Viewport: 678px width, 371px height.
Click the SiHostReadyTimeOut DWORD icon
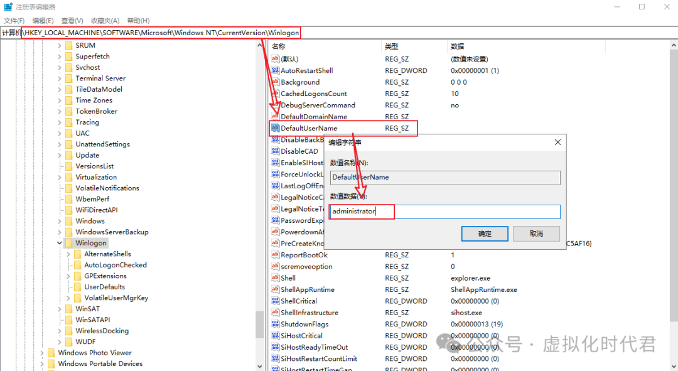275,347
